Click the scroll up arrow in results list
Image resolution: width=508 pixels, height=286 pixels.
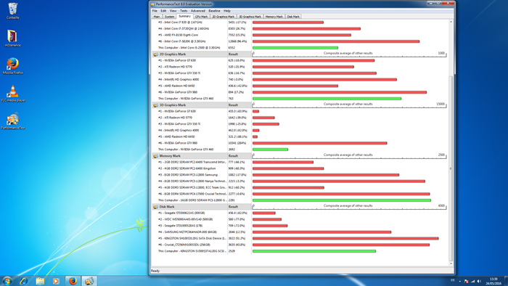click(451, 22)
